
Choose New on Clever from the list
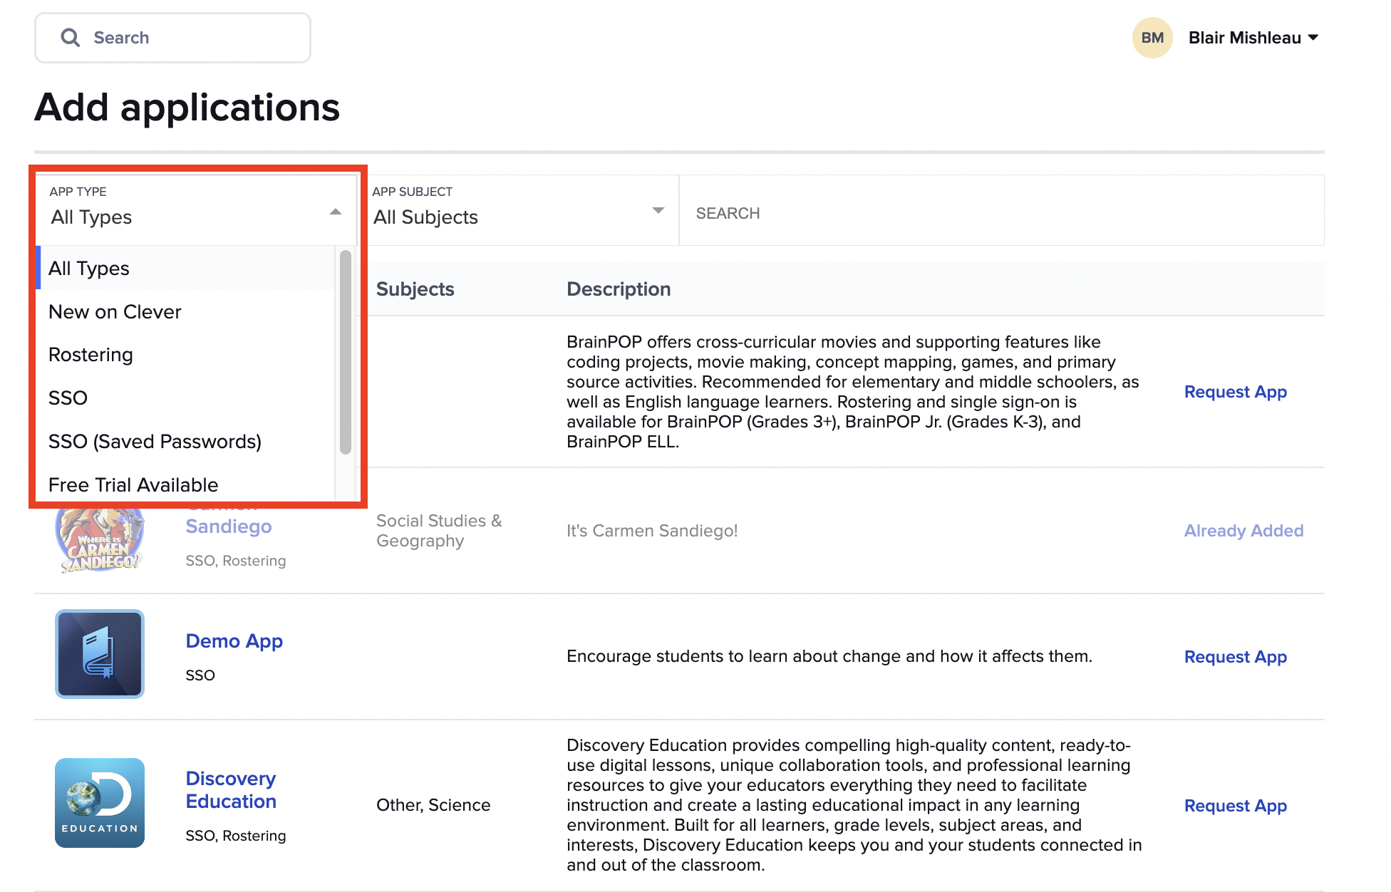[x=115, y=311]
